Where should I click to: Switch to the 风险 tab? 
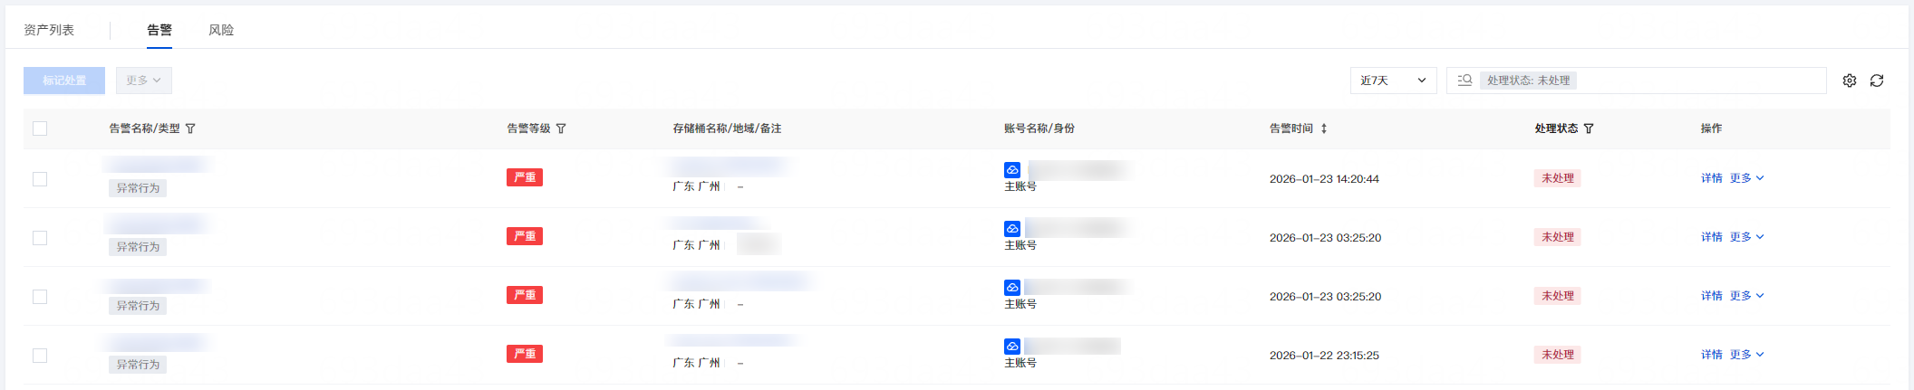[x=221, y=30]
